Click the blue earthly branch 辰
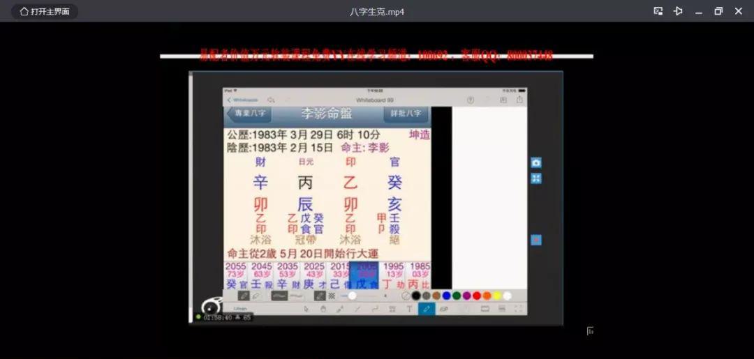This screenshot has height=359, width=754. click(x=305, y=204)
